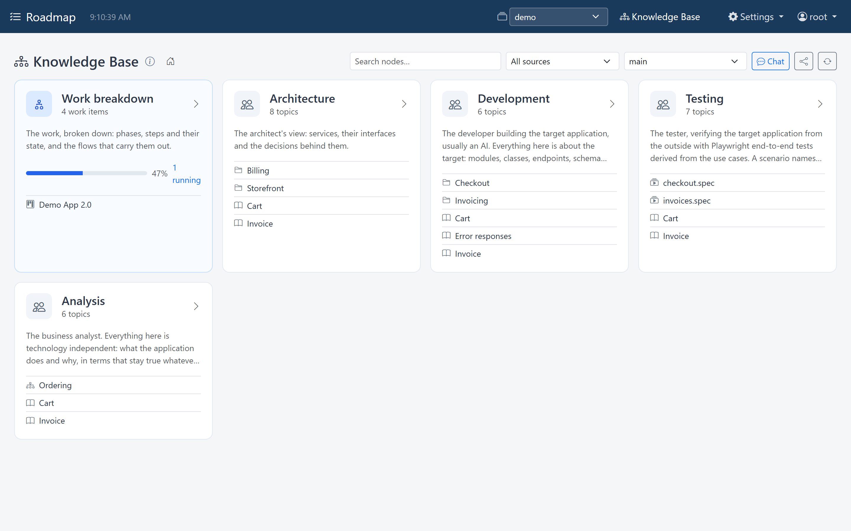
Task: Click the 47% progress bar
Action: click(x=87, y=173)
